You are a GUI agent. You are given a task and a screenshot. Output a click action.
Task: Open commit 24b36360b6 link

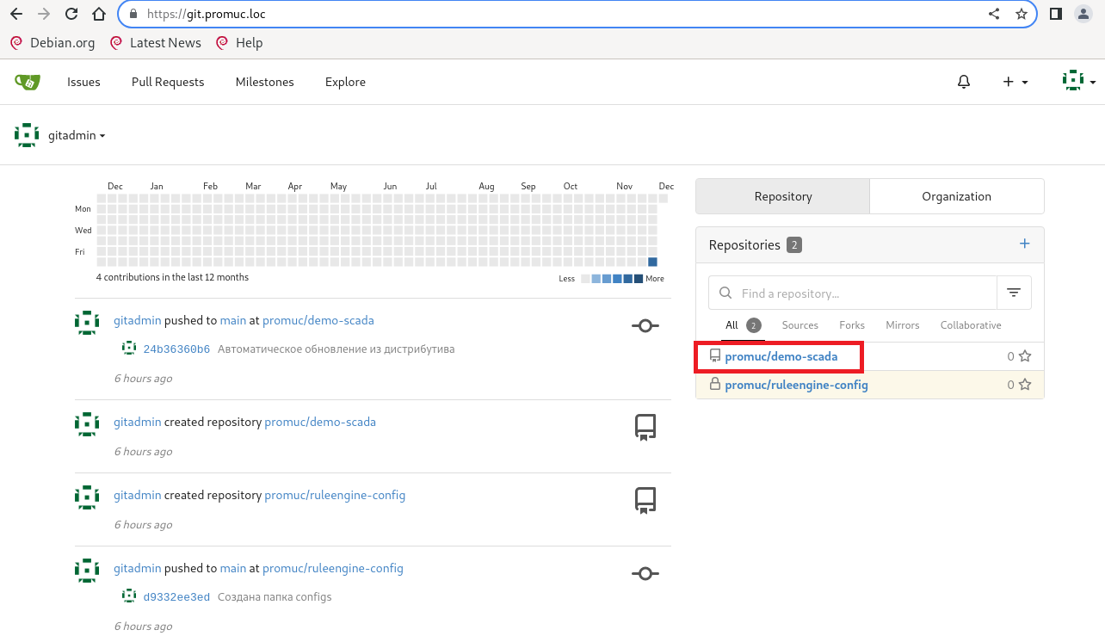pos(176,349)
